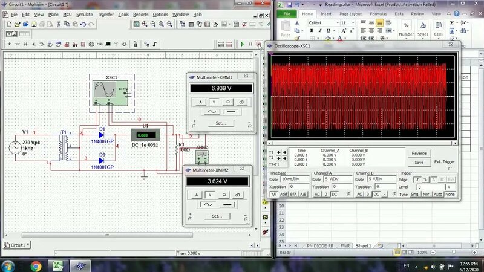The image size is (484, 272).
Task: Switch to Excel Insert ribbon tab
Action: [326, 14]
